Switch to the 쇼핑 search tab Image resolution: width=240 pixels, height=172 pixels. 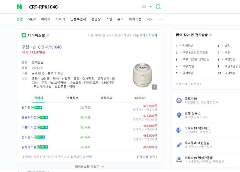109,19
